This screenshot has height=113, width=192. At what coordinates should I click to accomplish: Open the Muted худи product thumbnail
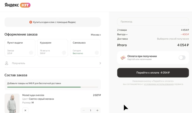[12, 103]
